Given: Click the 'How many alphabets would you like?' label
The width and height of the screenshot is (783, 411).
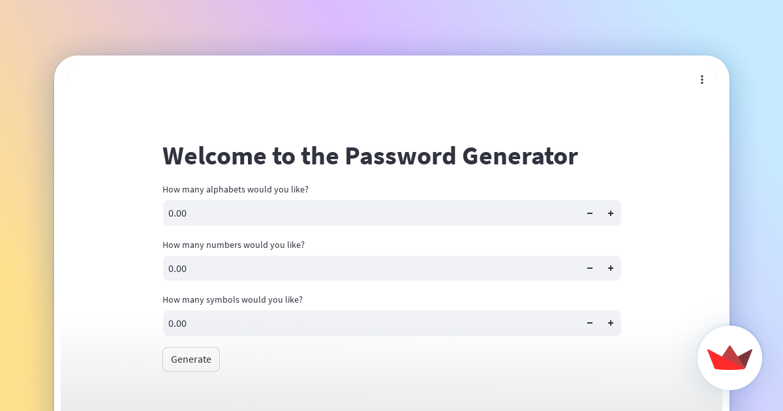Looking at the screenshot, I should pyautogui.click(x=236, y=189).
